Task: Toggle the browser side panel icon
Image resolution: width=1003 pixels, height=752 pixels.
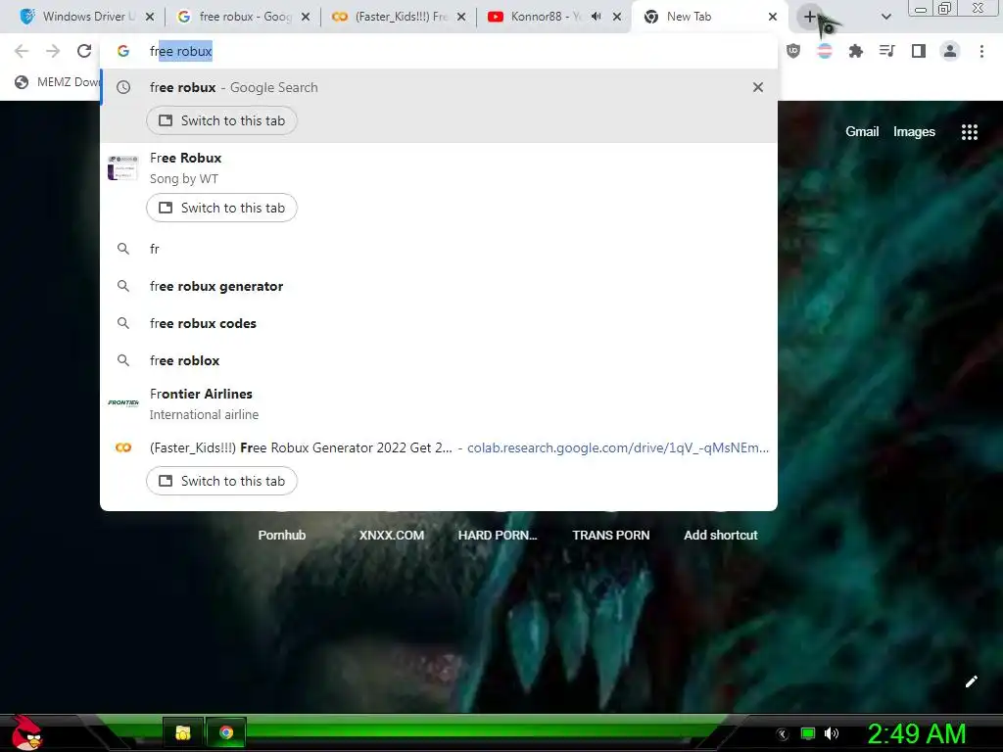Action: (x=919, y=51)
